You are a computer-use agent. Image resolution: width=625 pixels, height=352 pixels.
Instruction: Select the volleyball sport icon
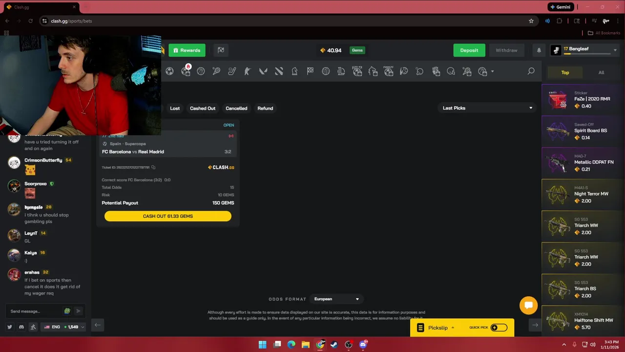(326, 71)
